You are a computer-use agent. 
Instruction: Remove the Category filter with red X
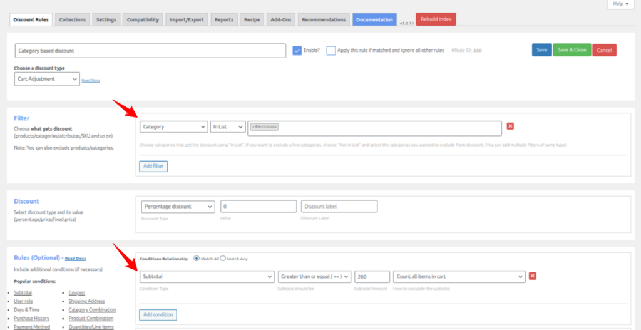(510, 126)
